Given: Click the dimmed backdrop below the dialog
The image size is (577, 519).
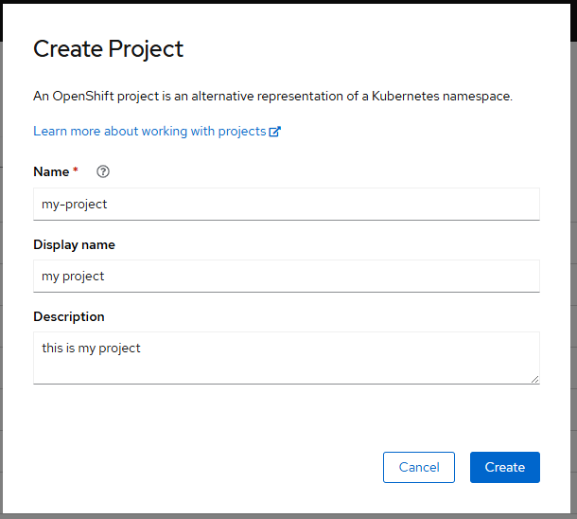Looking at the screenshot, I should pos(288,516).
